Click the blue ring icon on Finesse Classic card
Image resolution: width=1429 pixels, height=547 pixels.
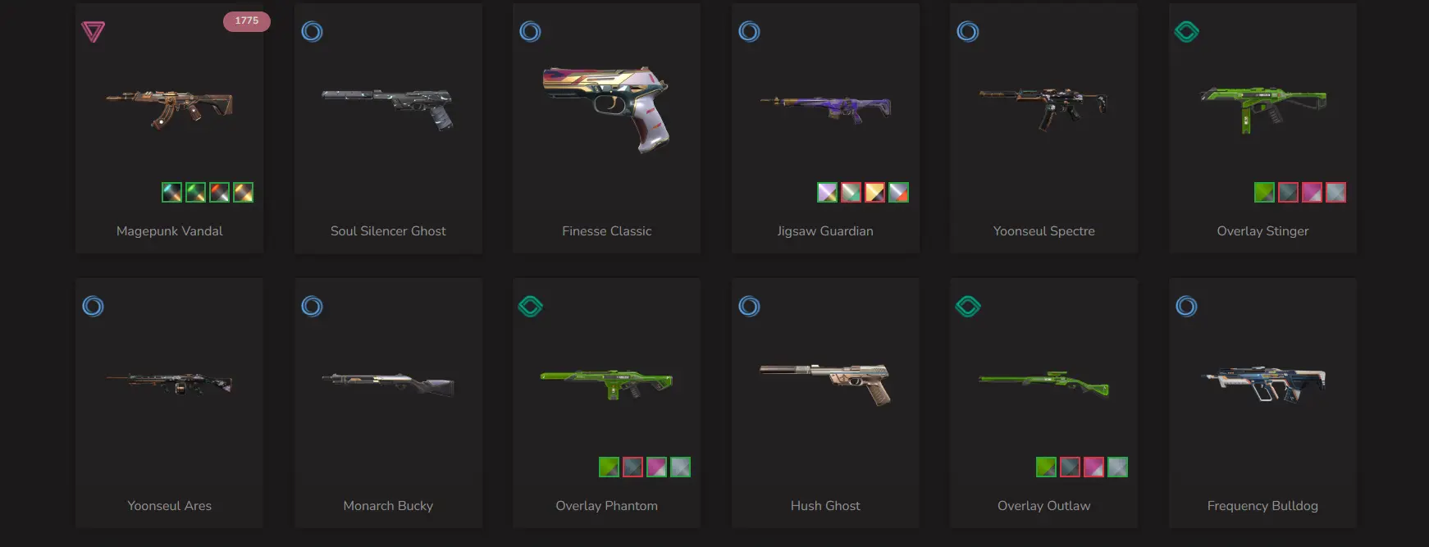click(530, 32)
